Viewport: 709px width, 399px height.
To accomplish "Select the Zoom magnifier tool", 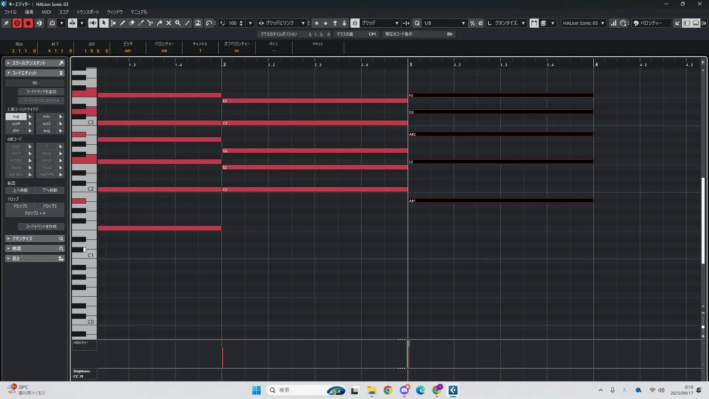I will pyautogui.click(x=178, y=23).
